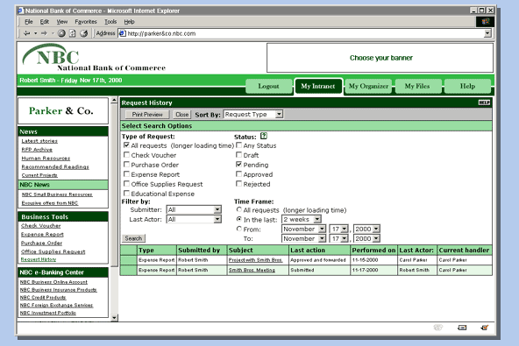Uncheck the Pending status checkbox
Image resolution: width=519 pixels, height=346 pixels.
point(238,164)
